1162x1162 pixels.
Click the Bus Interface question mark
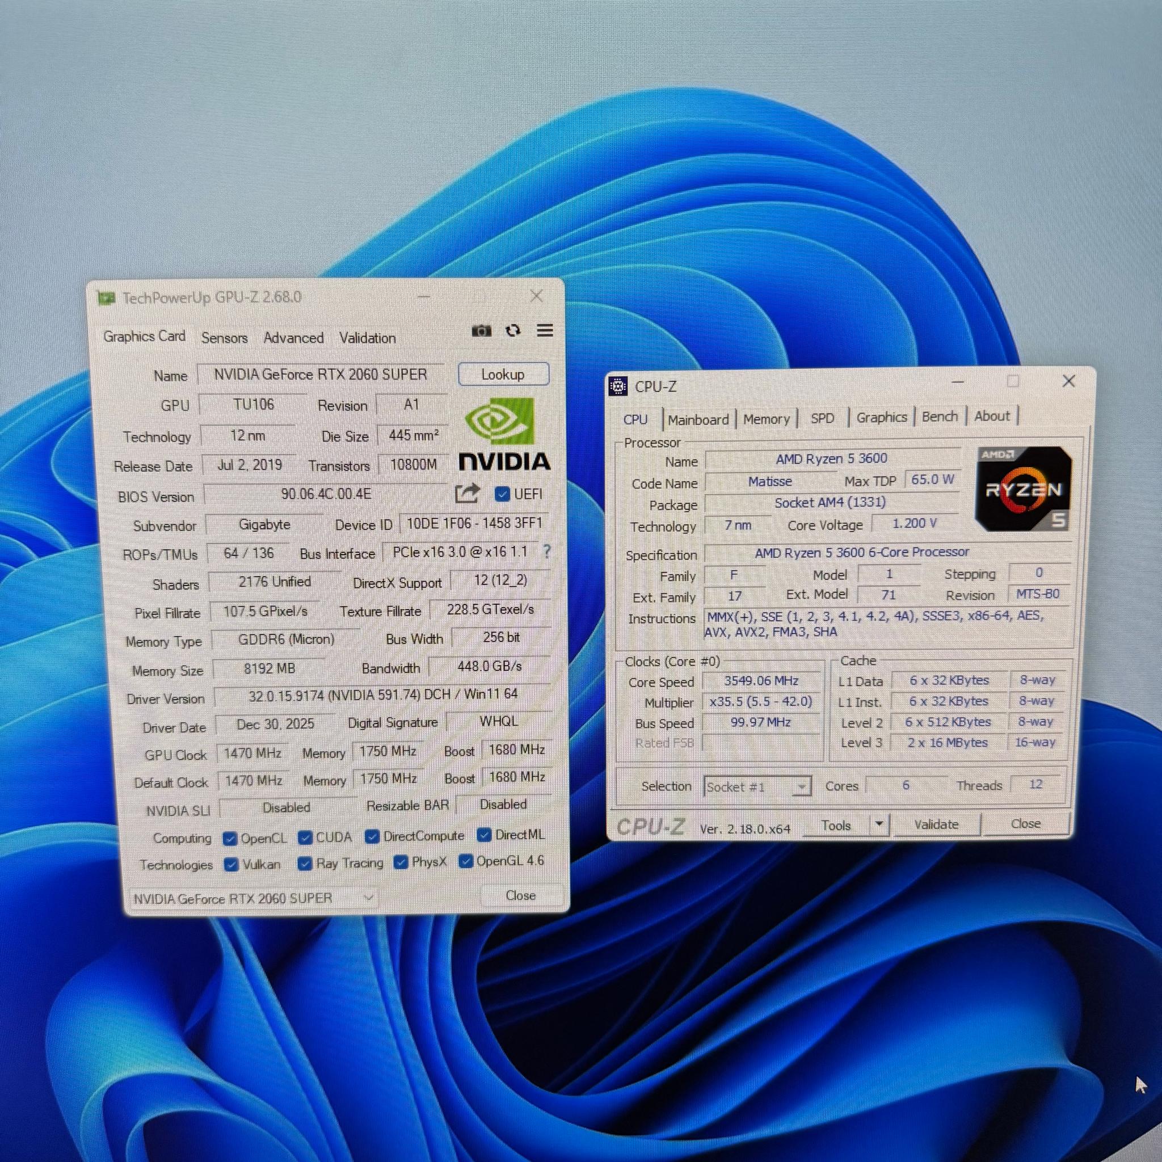click(546, 551)
